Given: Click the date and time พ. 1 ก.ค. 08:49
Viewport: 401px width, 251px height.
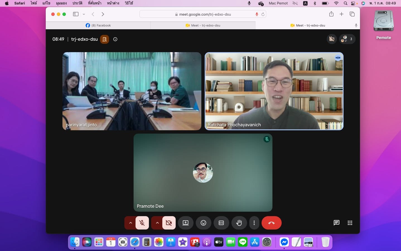Looking at the screenshot, I should pos(382,3).
